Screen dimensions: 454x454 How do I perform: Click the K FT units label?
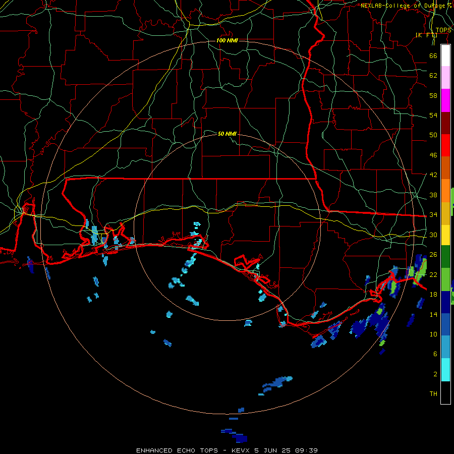pos(426,35)
